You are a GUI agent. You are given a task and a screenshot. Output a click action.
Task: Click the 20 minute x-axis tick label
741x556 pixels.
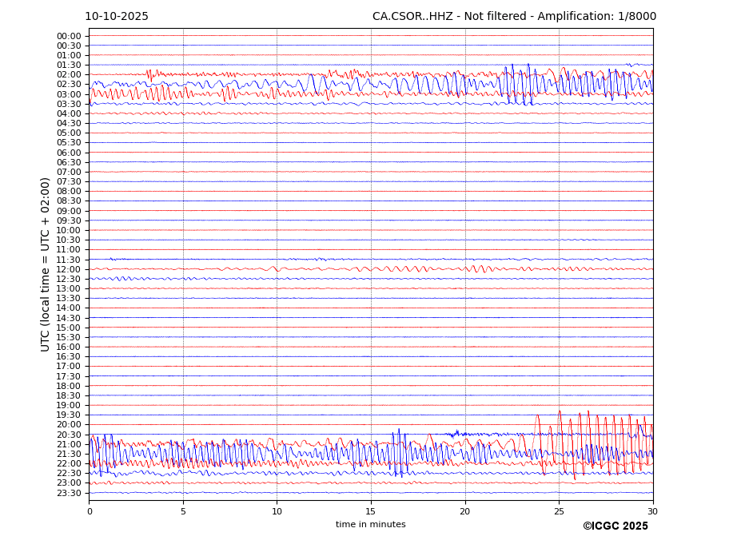tap(465, 511)
